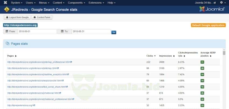Sort table by Pages column

click(12, 56)
